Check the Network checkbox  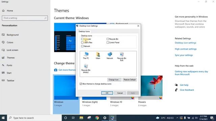[x=82, y=46]
